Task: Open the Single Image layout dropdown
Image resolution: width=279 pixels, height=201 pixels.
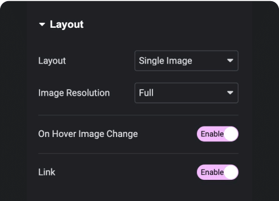Action: [x=186, y=61]
